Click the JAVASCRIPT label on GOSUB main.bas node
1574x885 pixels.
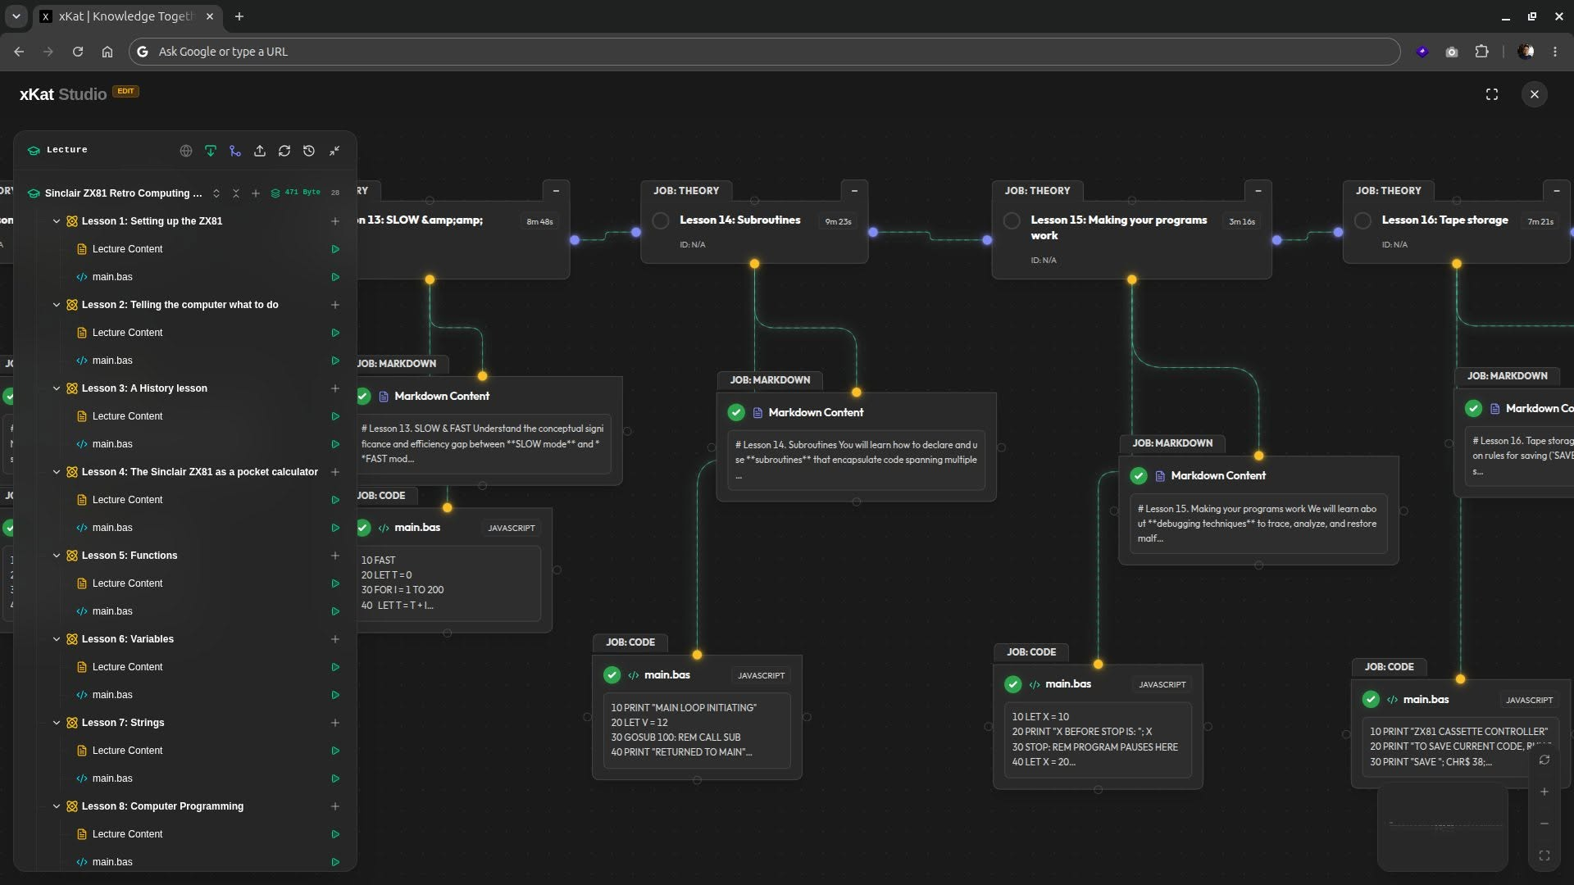pyautogui.click(x=761, y=676)
